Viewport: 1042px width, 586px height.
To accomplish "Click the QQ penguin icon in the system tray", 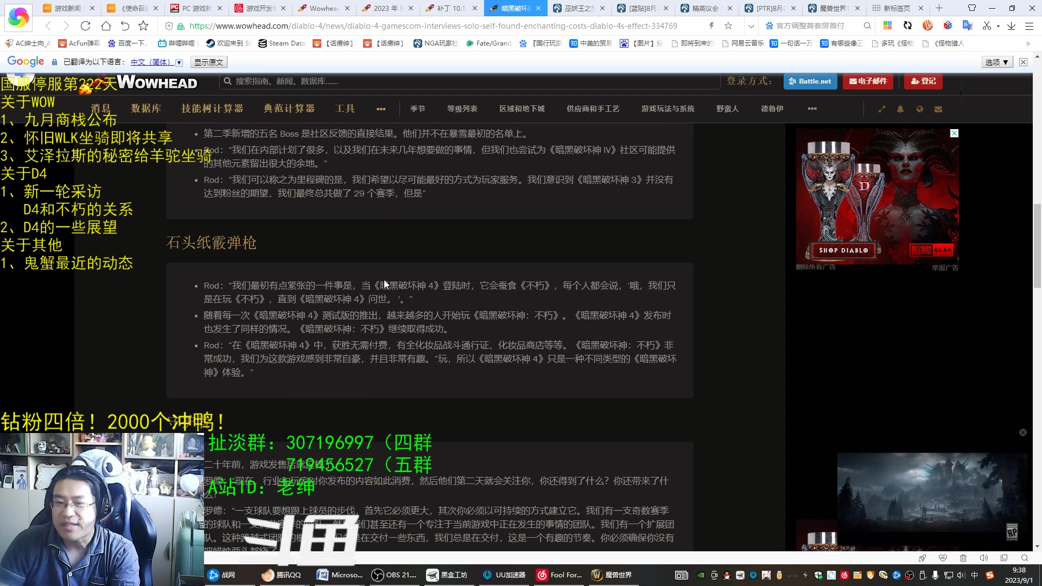I will point(727,575).
